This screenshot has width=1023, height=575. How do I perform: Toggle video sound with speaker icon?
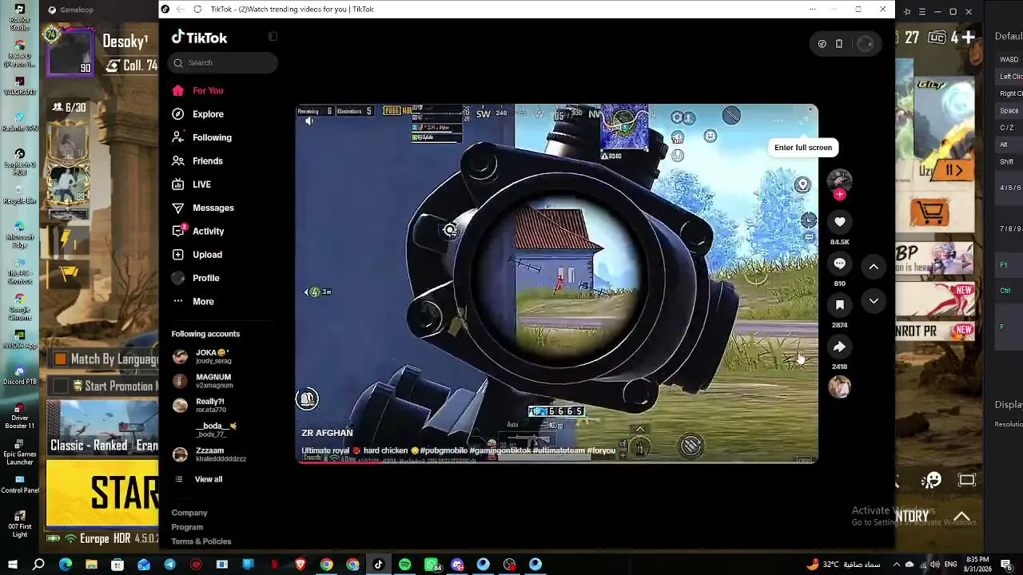[x=308, y=121]
